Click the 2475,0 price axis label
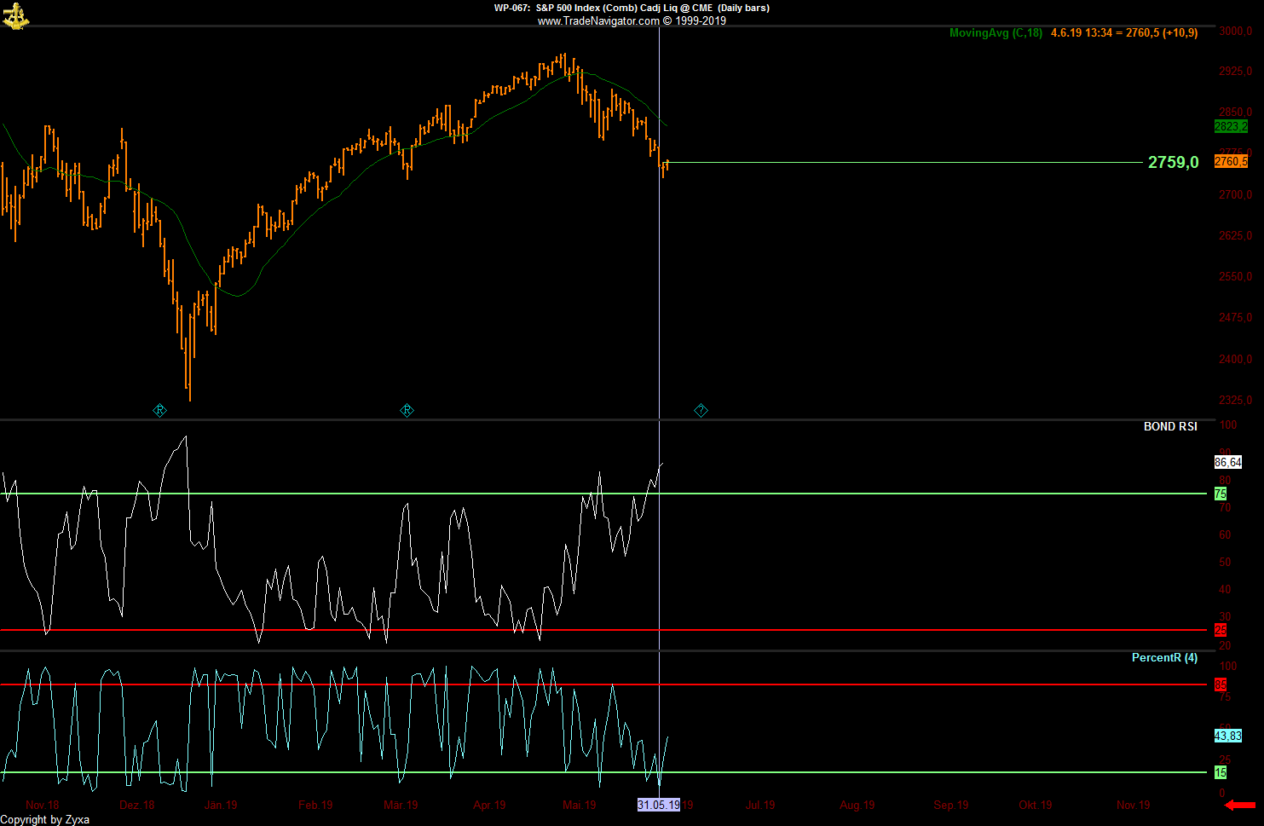This screenshot has width=1264, height=826. (1236, 317)
